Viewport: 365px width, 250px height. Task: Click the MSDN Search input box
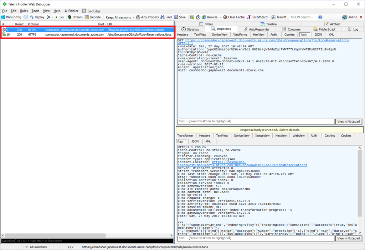pos(302,17)
